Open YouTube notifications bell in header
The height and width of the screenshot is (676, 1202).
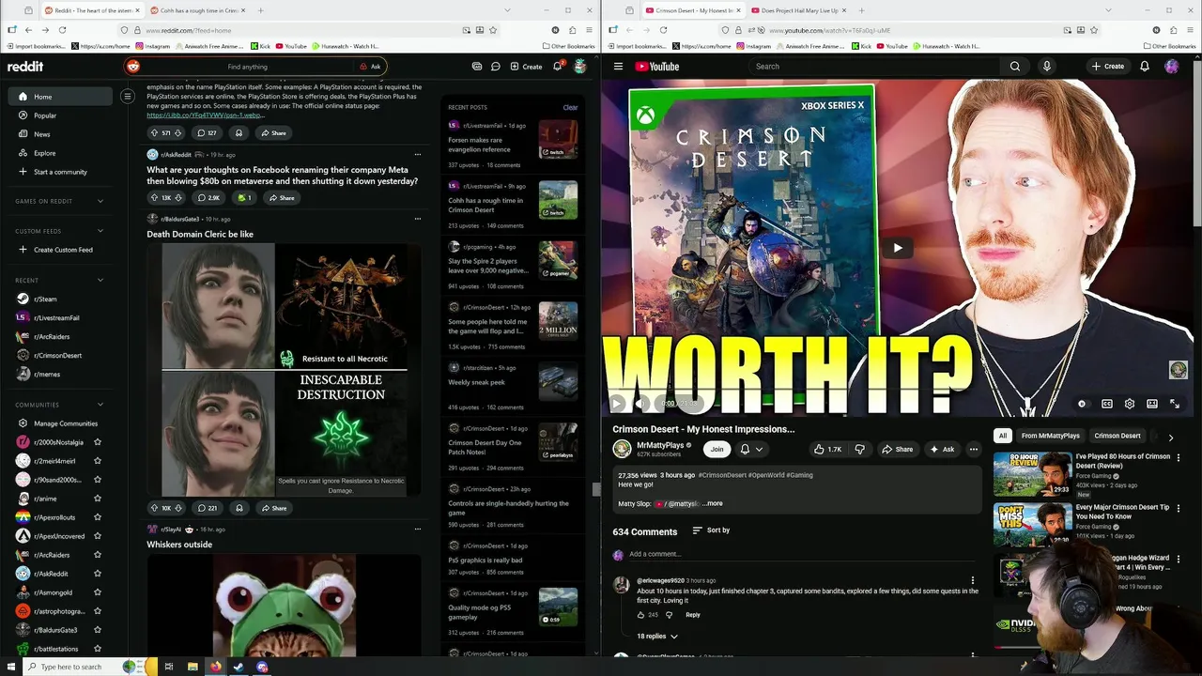click(1145, 67)
